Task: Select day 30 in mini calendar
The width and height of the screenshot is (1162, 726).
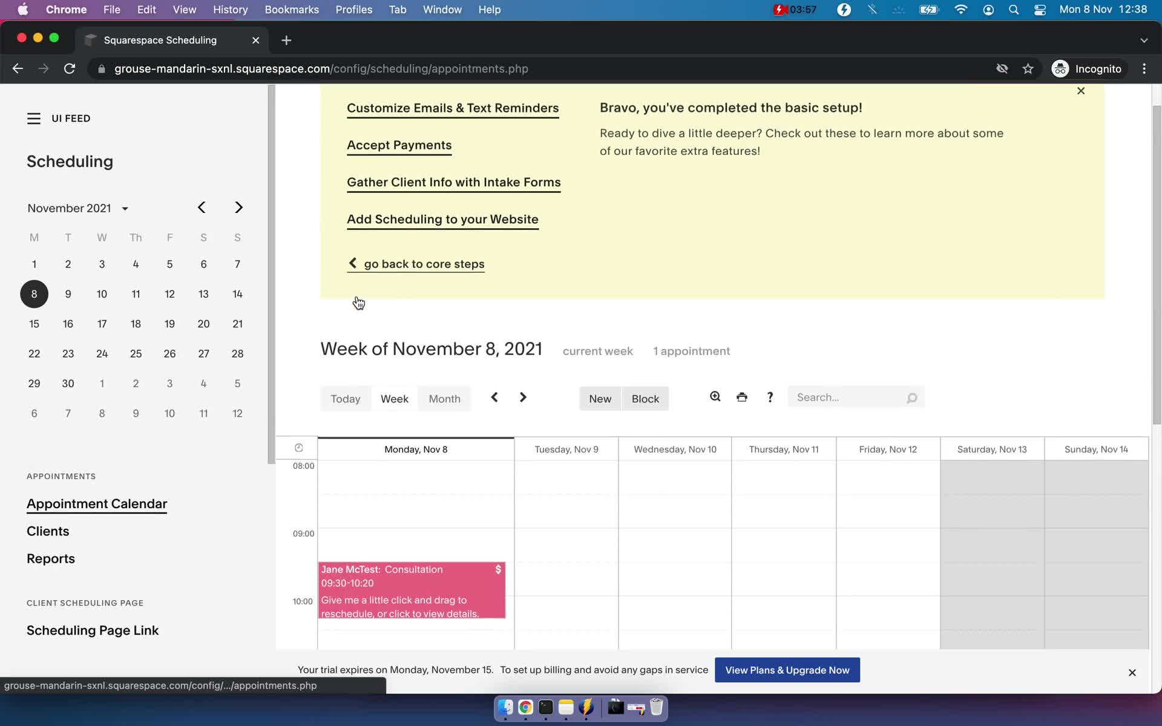Action: tap(68, 384)
